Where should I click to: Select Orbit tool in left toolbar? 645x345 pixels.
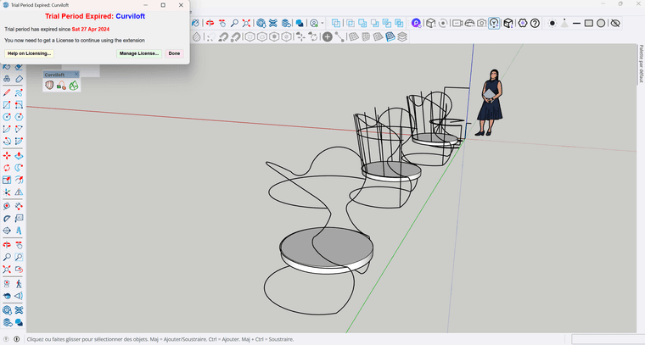pyautogui.click(x=7, y=245)
